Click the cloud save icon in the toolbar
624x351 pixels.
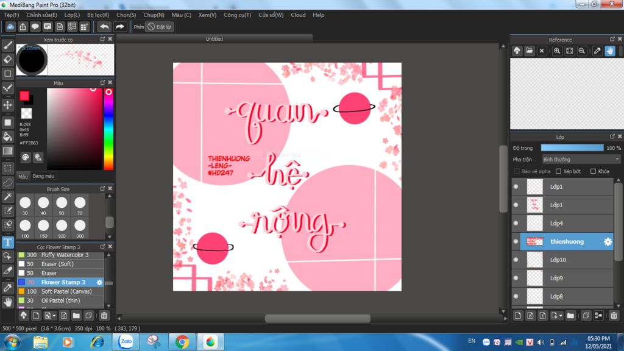point(10,27)
